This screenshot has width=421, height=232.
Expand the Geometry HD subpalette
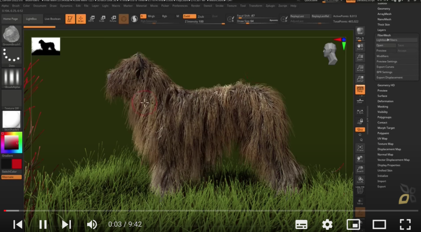click(386, 85)
